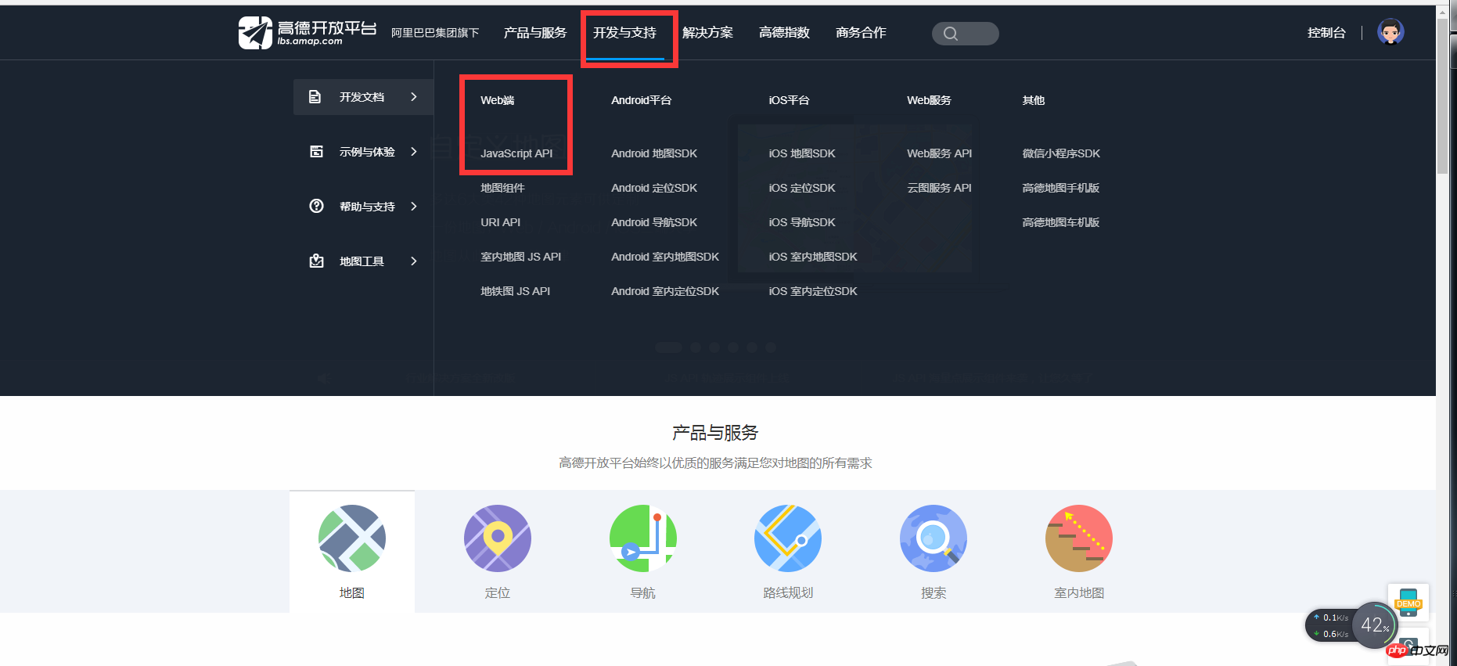Open iOS 导航SDK link
The image size is (1457, 666).
pyautogui.click(x=802, y=222)
